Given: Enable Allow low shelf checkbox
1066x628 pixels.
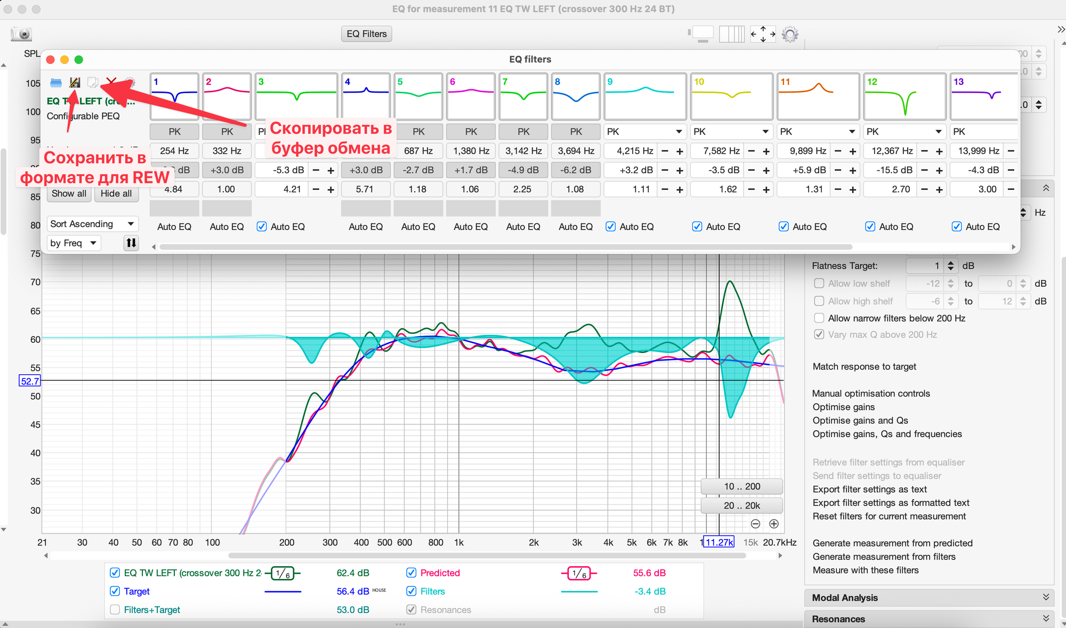Looking at the screenshot, I should coord(819,284).
